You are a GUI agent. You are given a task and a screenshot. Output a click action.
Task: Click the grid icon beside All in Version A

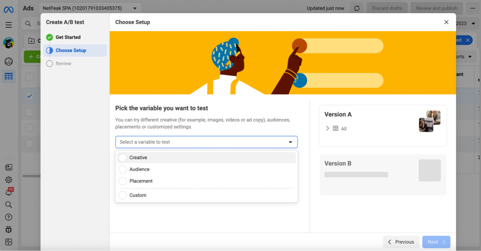[x=335, y=129]
